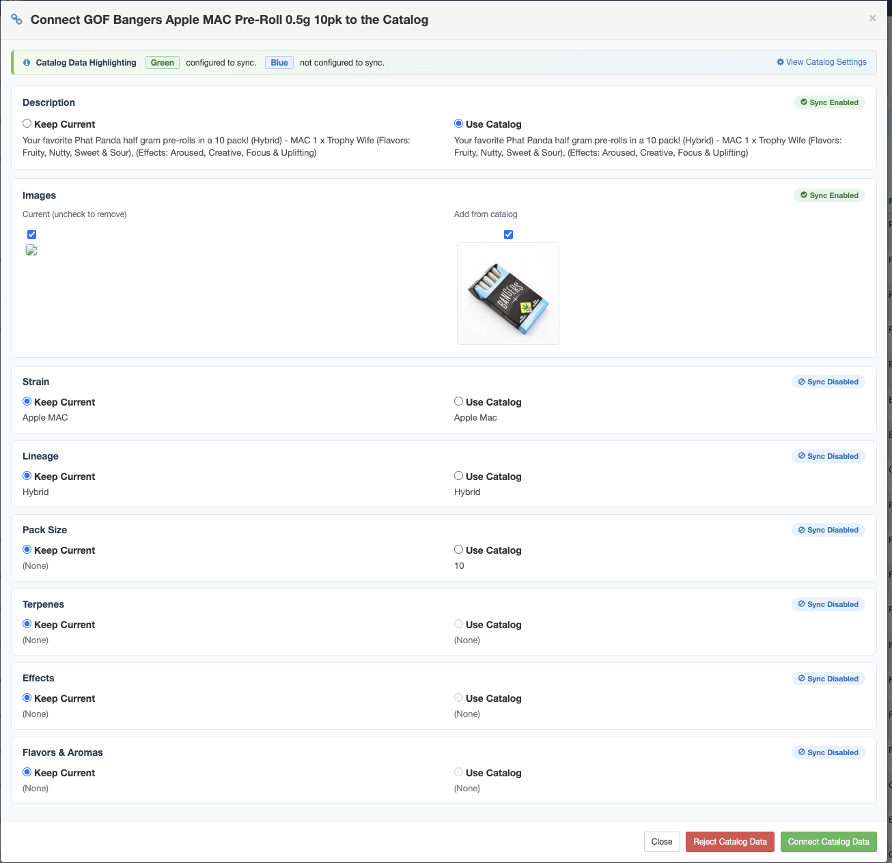
Task: Select Keep Current for Description
Action: [x=27, y=124]
